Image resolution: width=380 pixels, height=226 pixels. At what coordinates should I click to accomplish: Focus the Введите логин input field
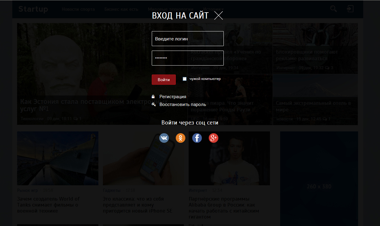pyautogui.click(x=187, y=39)
